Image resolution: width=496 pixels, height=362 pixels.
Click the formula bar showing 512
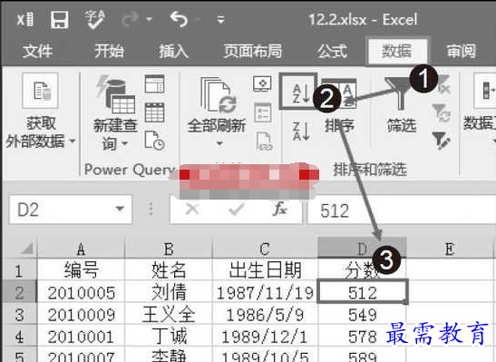pyautogui.click(x=401, y=210)
